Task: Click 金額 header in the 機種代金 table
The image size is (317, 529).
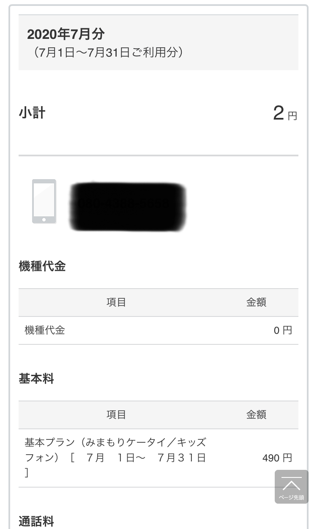Action: (x=256, y=303)
